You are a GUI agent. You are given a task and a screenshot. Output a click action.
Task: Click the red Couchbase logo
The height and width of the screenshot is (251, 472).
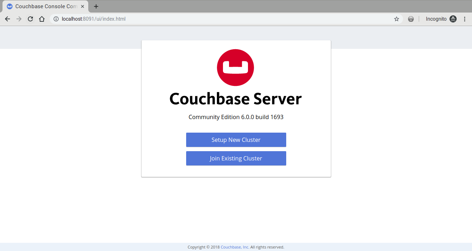tap(235, 67)
